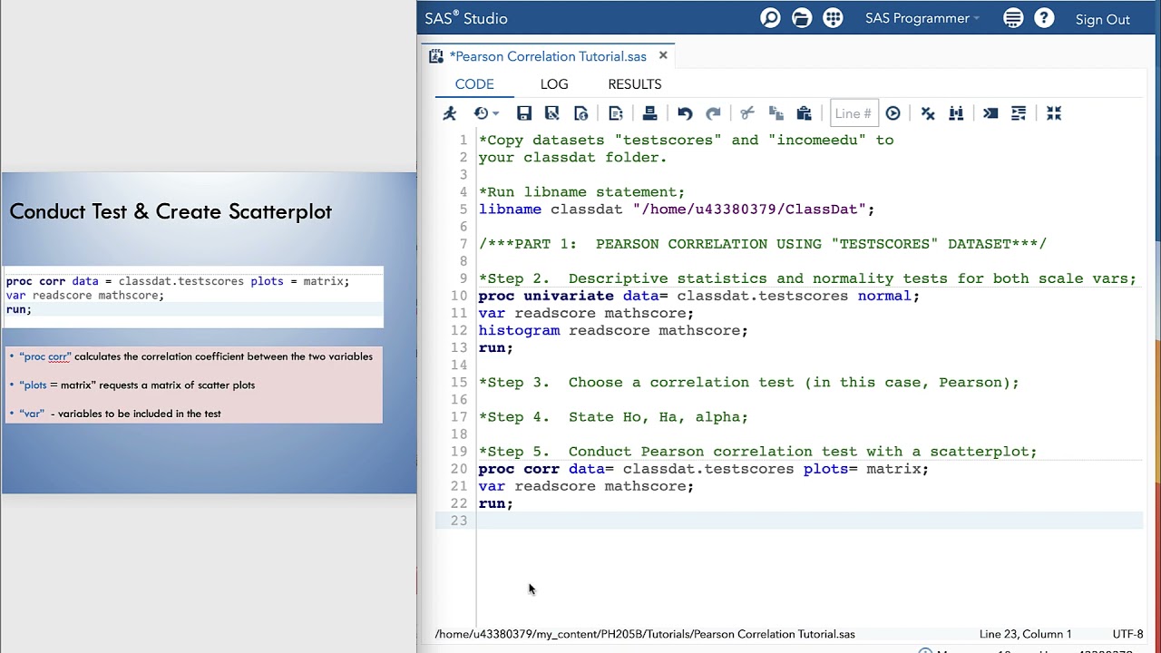The width and height of the screenshot is (1161, 653).
Task: Run the SAS program with running-man icon
Action: pos(450,113)
